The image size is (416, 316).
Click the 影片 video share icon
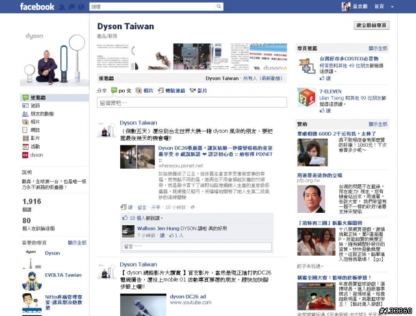click(x=198, y=91)
